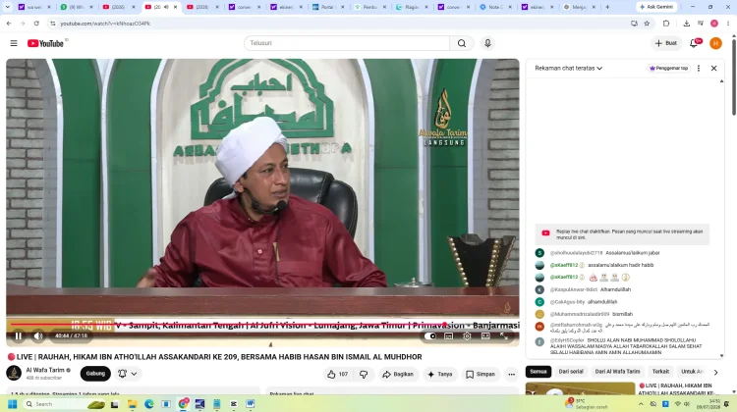Open Word from the taskbar
The height and width of the screenshot is (412, 737).
(251, 404)
